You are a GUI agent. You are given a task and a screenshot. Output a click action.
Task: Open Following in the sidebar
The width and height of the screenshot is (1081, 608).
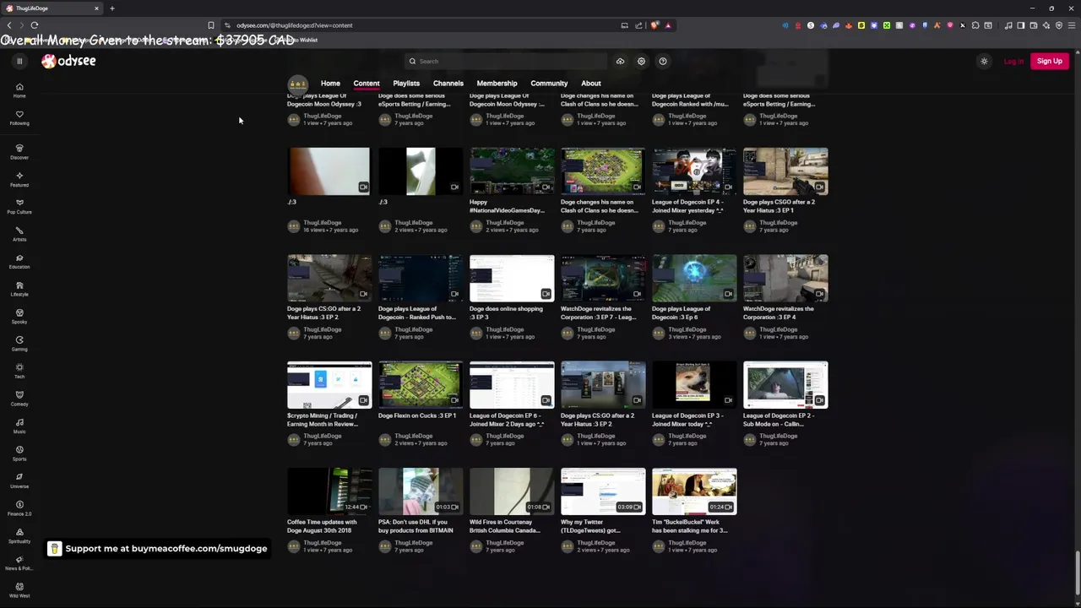click(x=19, y=118)
